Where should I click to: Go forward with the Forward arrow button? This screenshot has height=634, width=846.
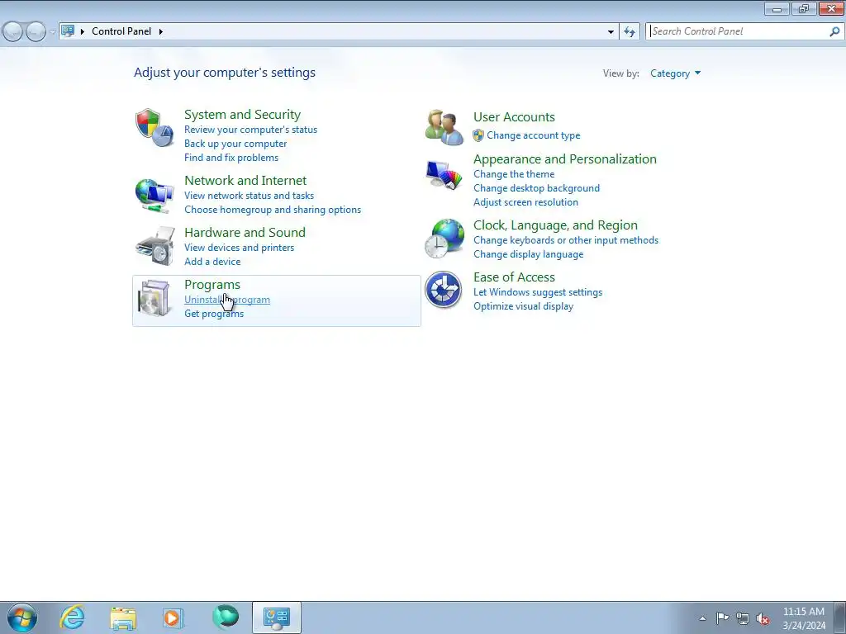coord(36,31)
